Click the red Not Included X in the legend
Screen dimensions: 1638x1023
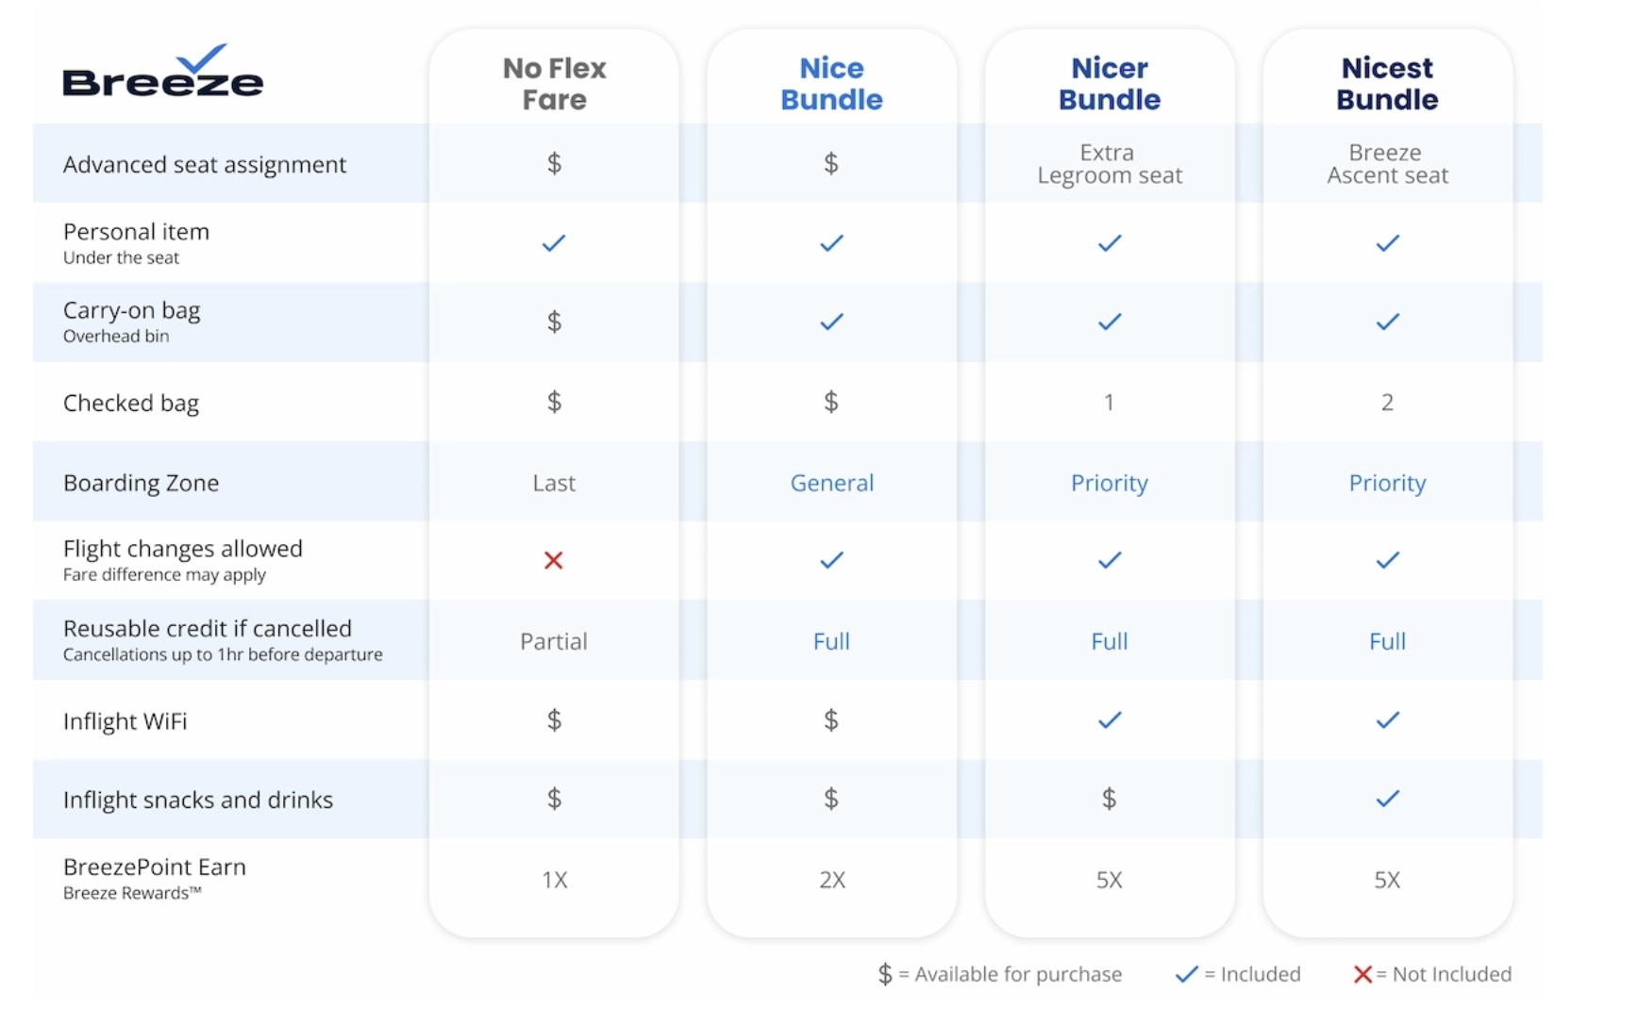coord(1362,975)
